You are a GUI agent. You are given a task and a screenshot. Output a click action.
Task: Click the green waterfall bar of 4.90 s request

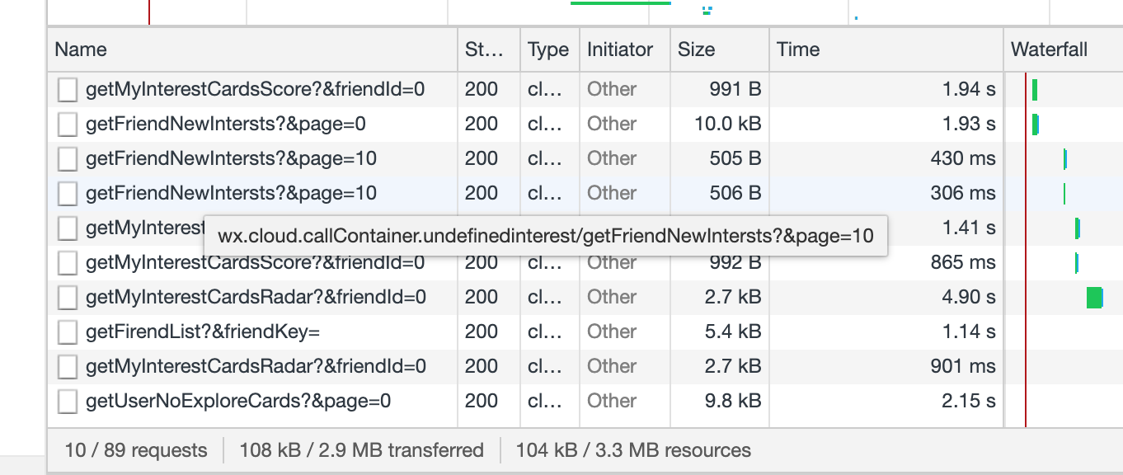(x=1094, y=298)
